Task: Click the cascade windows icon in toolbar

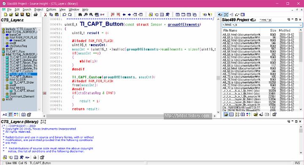Action: 195,14
